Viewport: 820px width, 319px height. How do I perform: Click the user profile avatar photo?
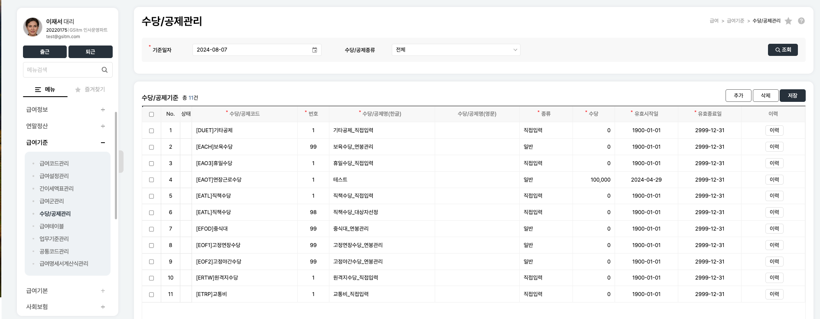tap(33, 27)
